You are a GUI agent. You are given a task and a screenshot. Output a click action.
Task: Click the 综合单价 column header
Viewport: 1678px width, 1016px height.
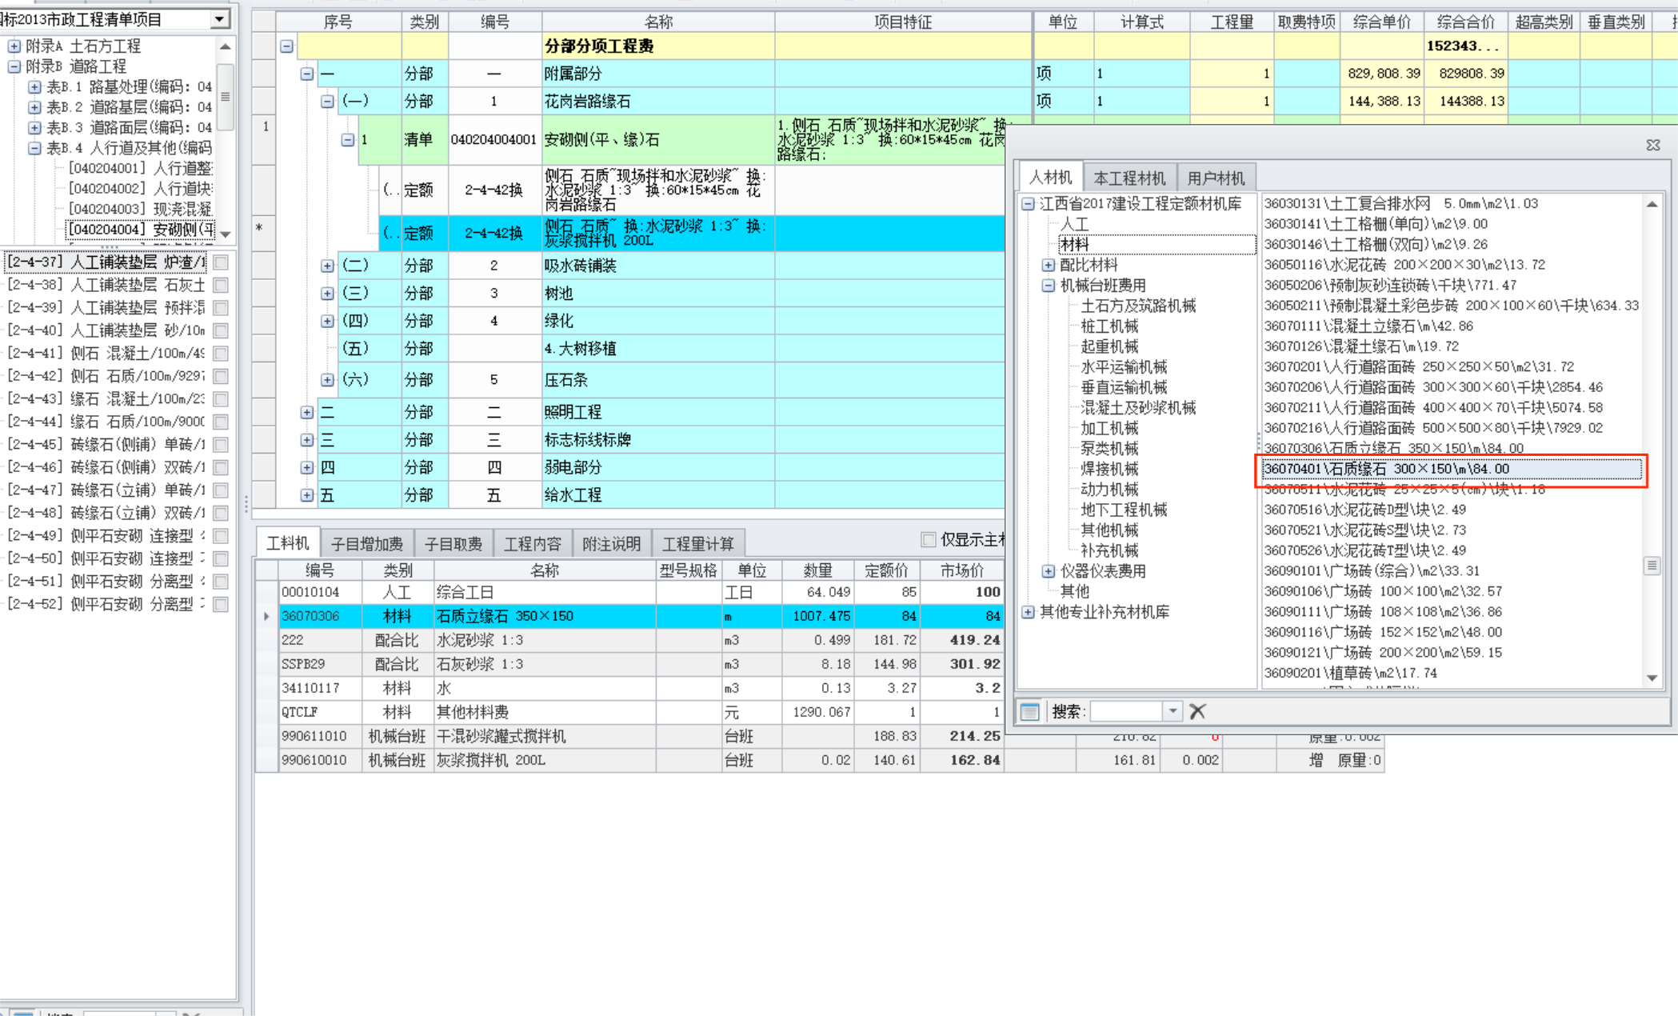coord(1381,22)
